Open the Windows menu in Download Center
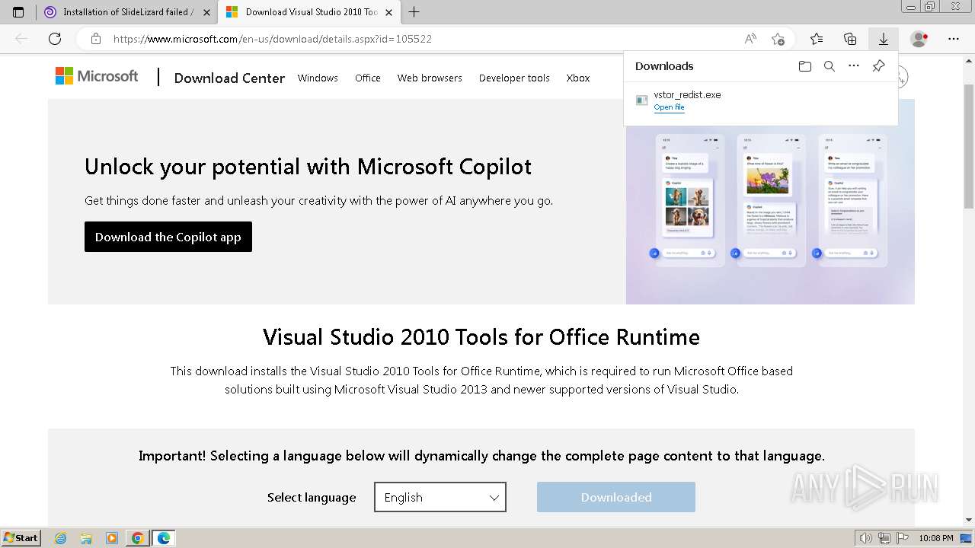975x548 pixels. [x=318, y=78]
